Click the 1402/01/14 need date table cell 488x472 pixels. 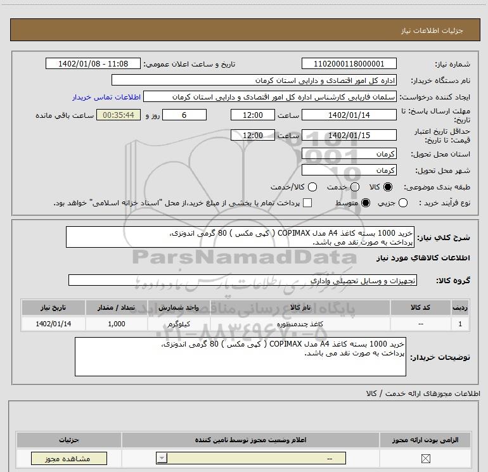pyautogui.click(x=53, y=324)
